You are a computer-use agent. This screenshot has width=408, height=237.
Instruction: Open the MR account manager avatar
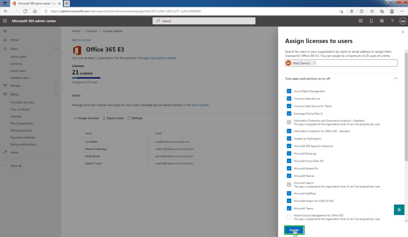coord(403,21)
